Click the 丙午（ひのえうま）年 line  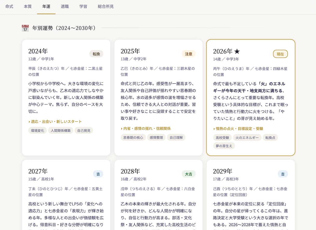[250, 71]
